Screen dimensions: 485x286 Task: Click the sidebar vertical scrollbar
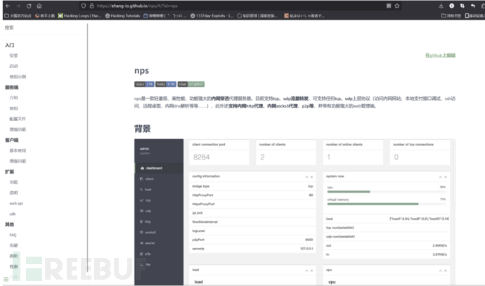[x=88, y=148]
